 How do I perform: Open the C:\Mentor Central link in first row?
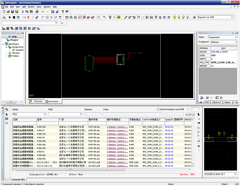pos(117,127)
